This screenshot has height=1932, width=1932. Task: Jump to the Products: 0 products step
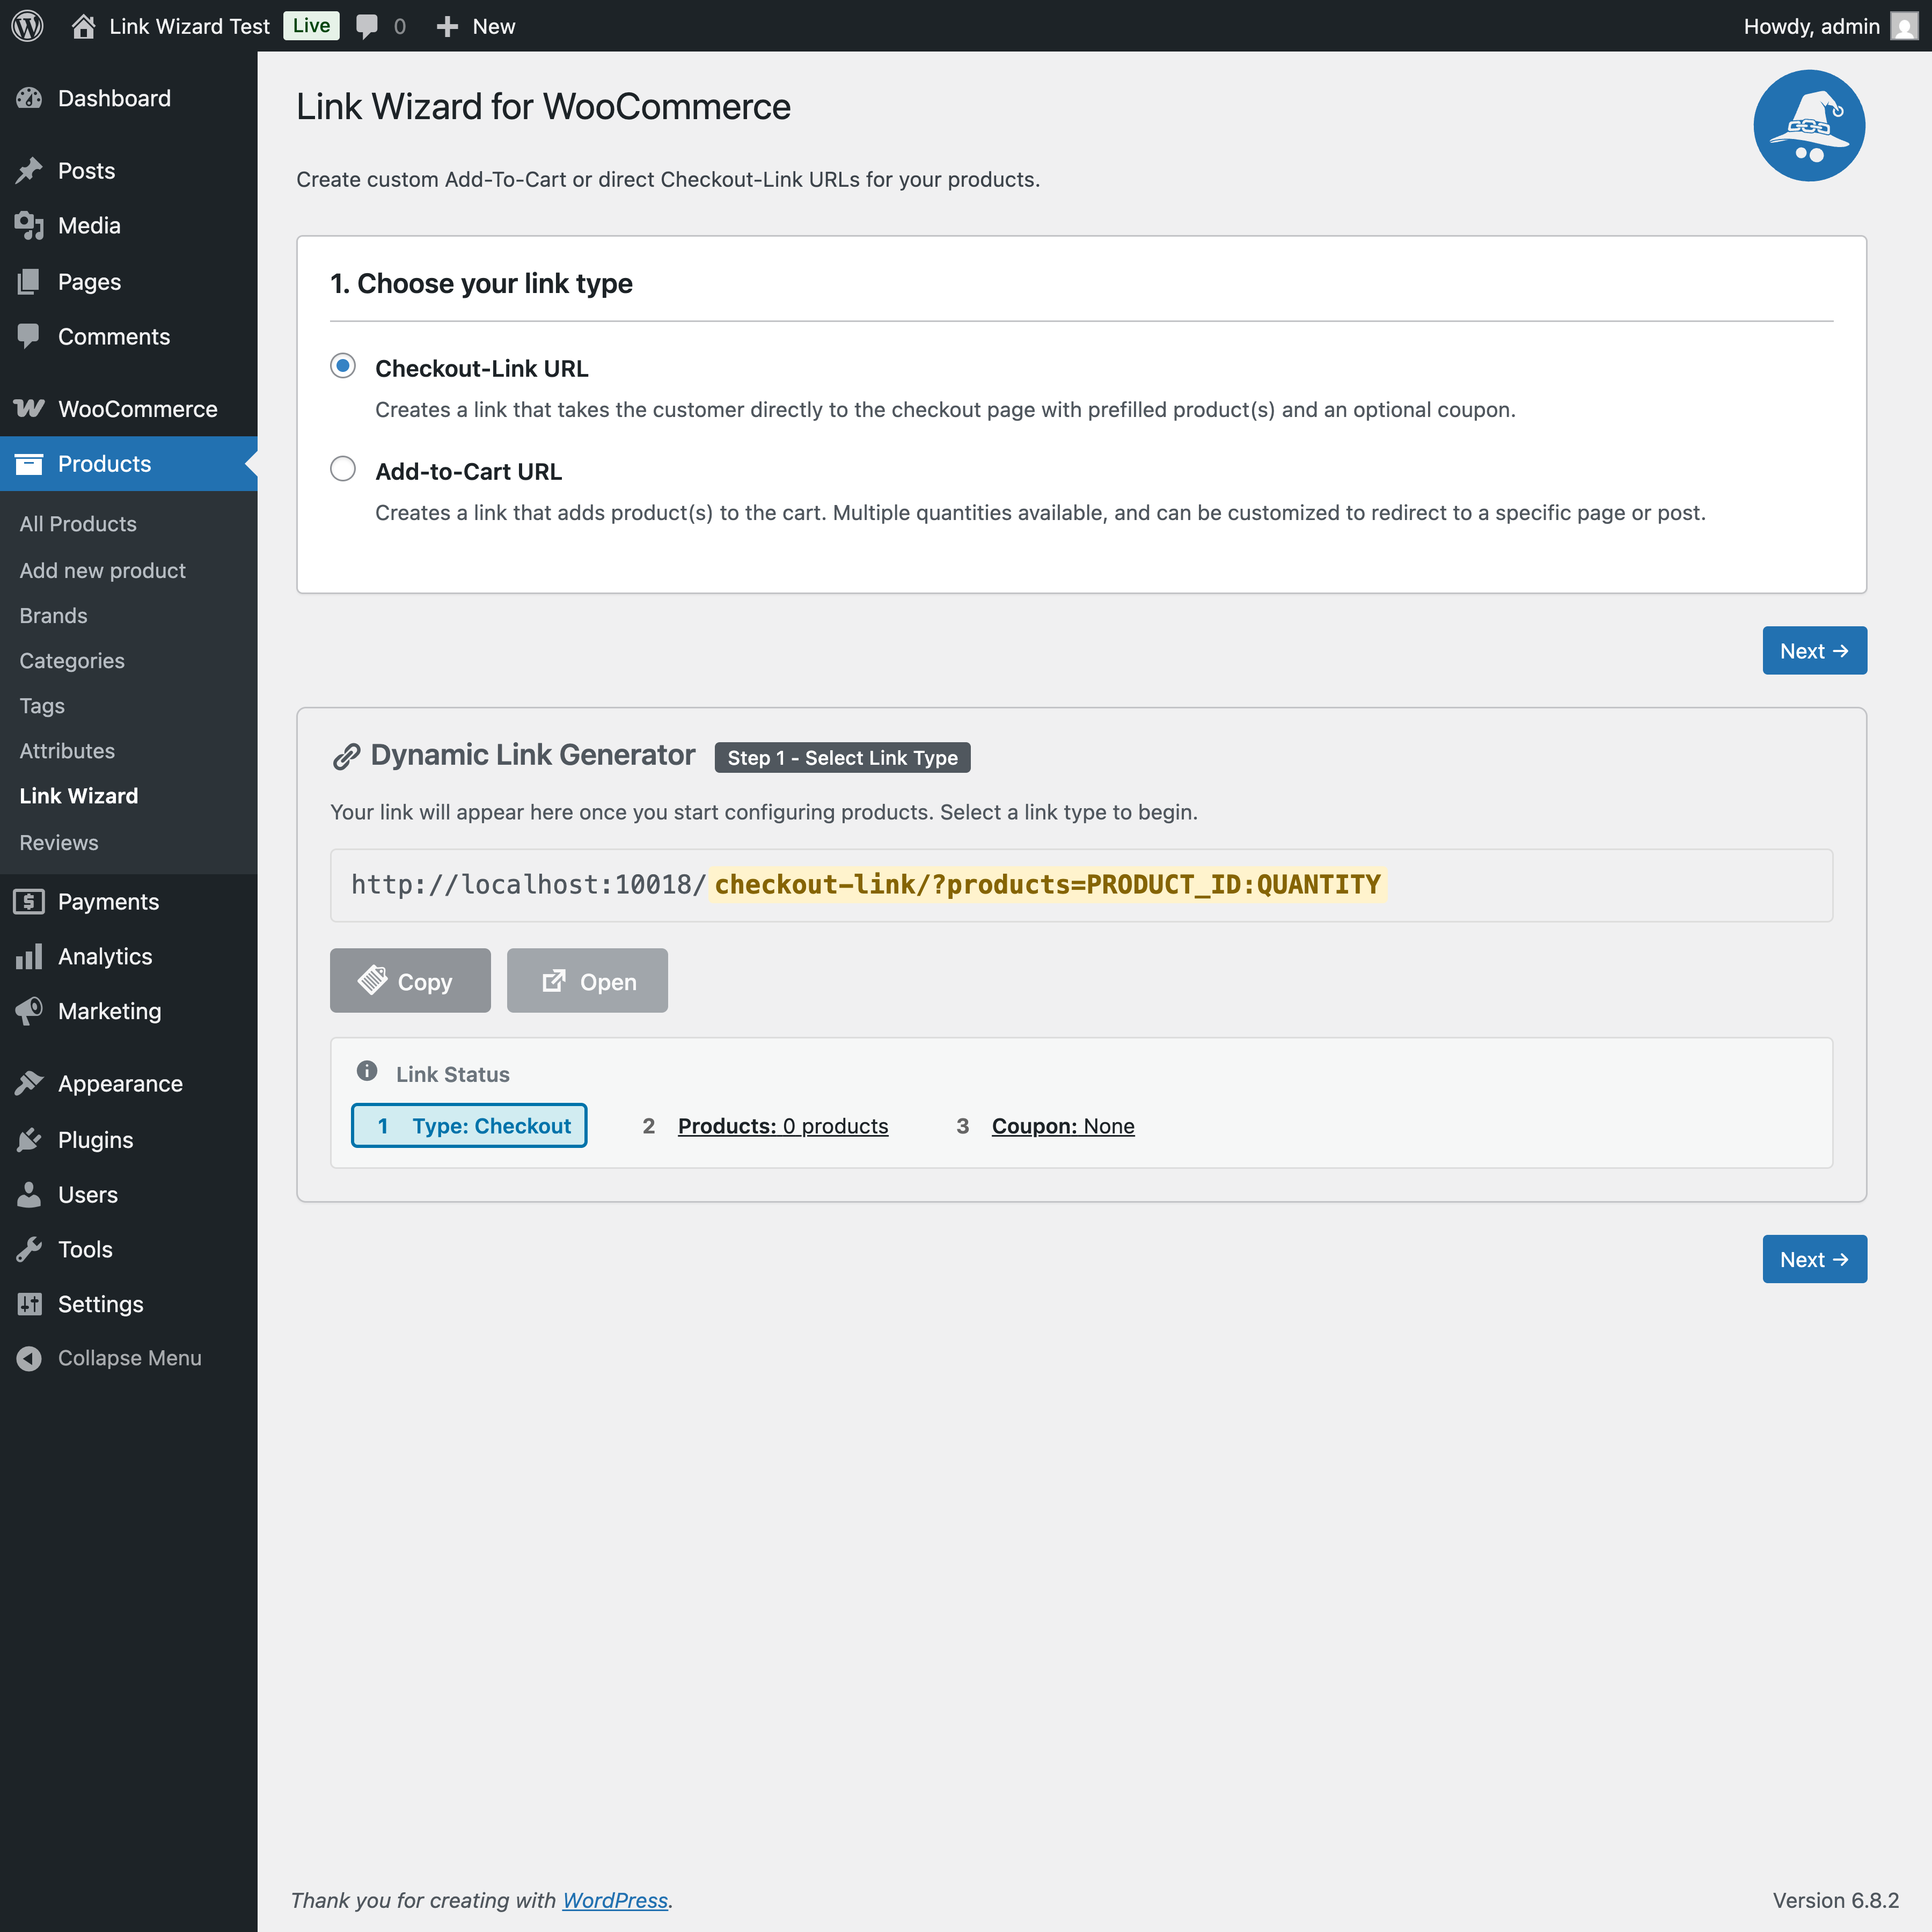pyautogui.click(x=782, y=1126)
